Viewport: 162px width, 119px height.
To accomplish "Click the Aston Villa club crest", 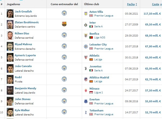I will [x=86, y=14].
